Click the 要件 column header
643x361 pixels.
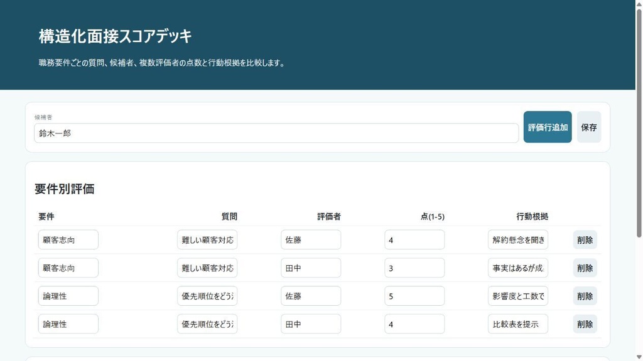point(46,216)
